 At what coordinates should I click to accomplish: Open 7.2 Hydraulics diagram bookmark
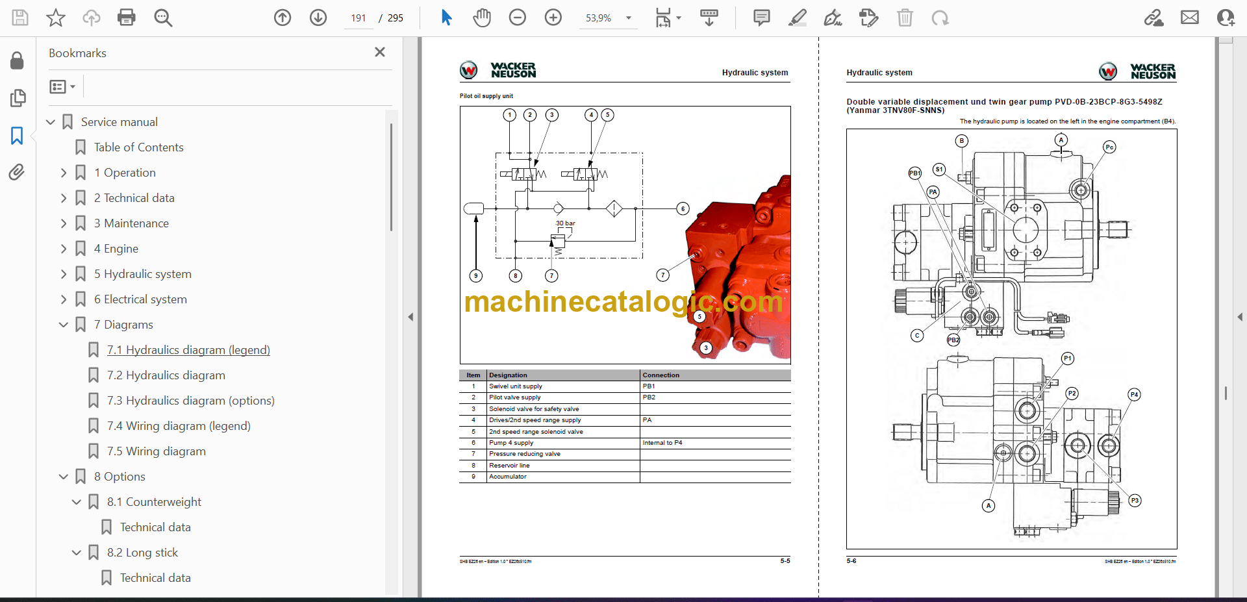(166, 375)
